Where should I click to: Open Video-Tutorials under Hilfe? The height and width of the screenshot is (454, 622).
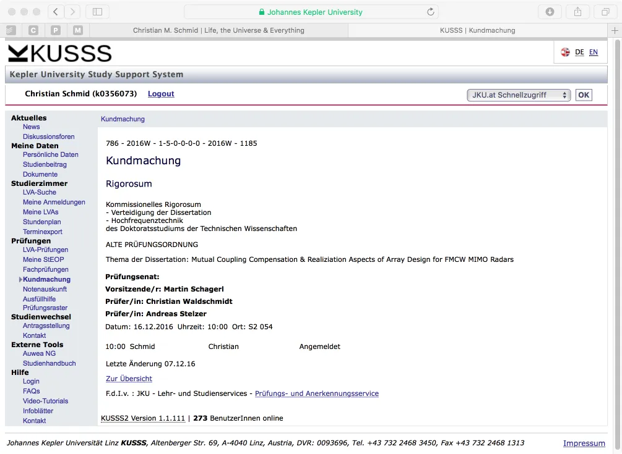tap(46, 400)
